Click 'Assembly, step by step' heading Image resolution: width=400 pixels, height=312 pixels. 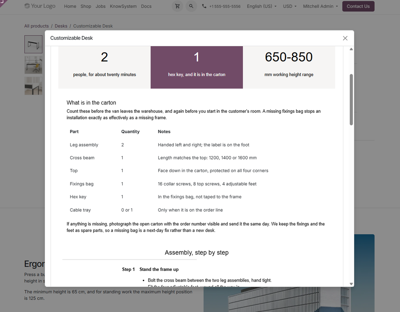197,253
